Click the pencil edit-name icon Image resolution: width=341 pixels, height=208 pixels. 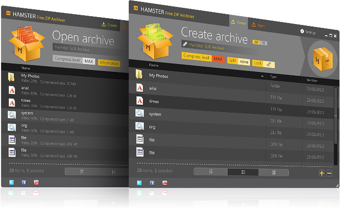(x=185, y=44)
